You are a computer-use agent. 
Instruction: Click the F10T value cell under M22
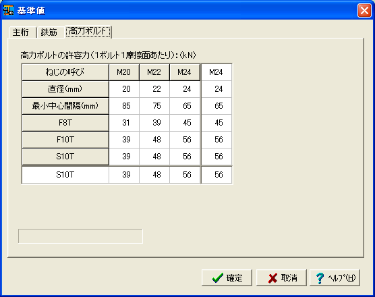click(x=154, y=140)
